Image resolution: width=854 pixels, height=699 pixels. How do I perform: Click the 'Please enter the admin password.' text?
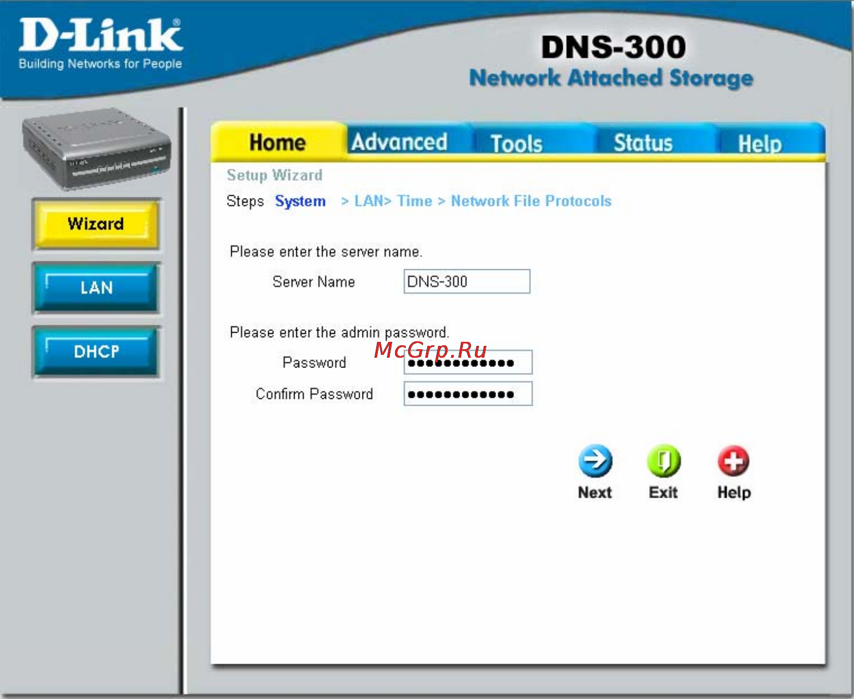pos(340,332)
